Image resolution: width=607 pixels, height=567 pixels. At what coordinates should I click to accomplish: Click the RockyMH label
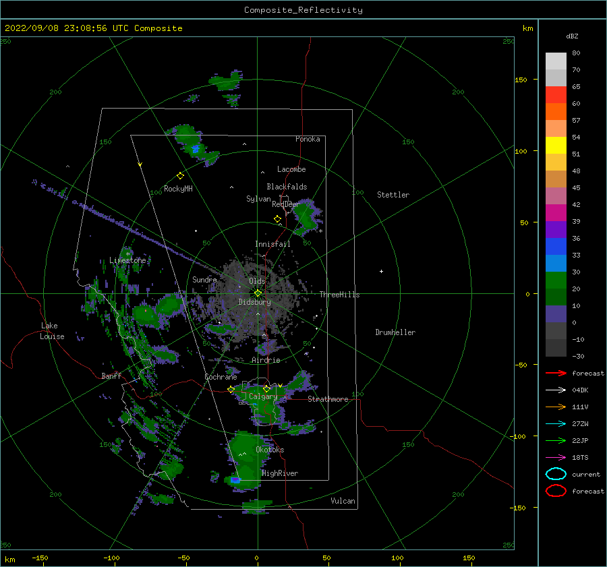[178, 189]
